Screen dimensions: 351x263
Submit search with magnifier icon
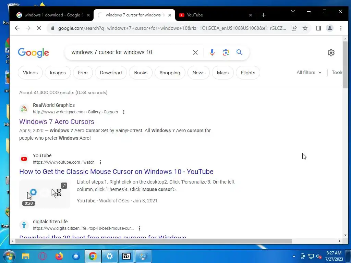(x=239, y=52)
